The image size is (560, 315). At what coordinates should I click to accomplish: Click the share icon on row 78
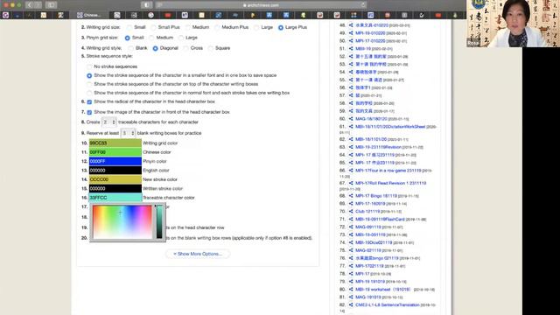coord(351,274)
